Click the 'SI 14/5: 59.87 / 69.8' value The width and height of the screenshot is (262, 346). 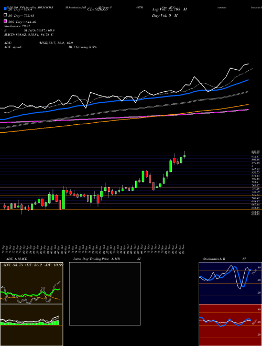click(40, 30)
